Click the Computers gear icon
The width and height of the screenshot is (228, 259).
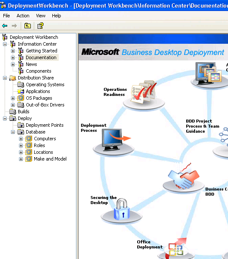(x=29, y=139)
